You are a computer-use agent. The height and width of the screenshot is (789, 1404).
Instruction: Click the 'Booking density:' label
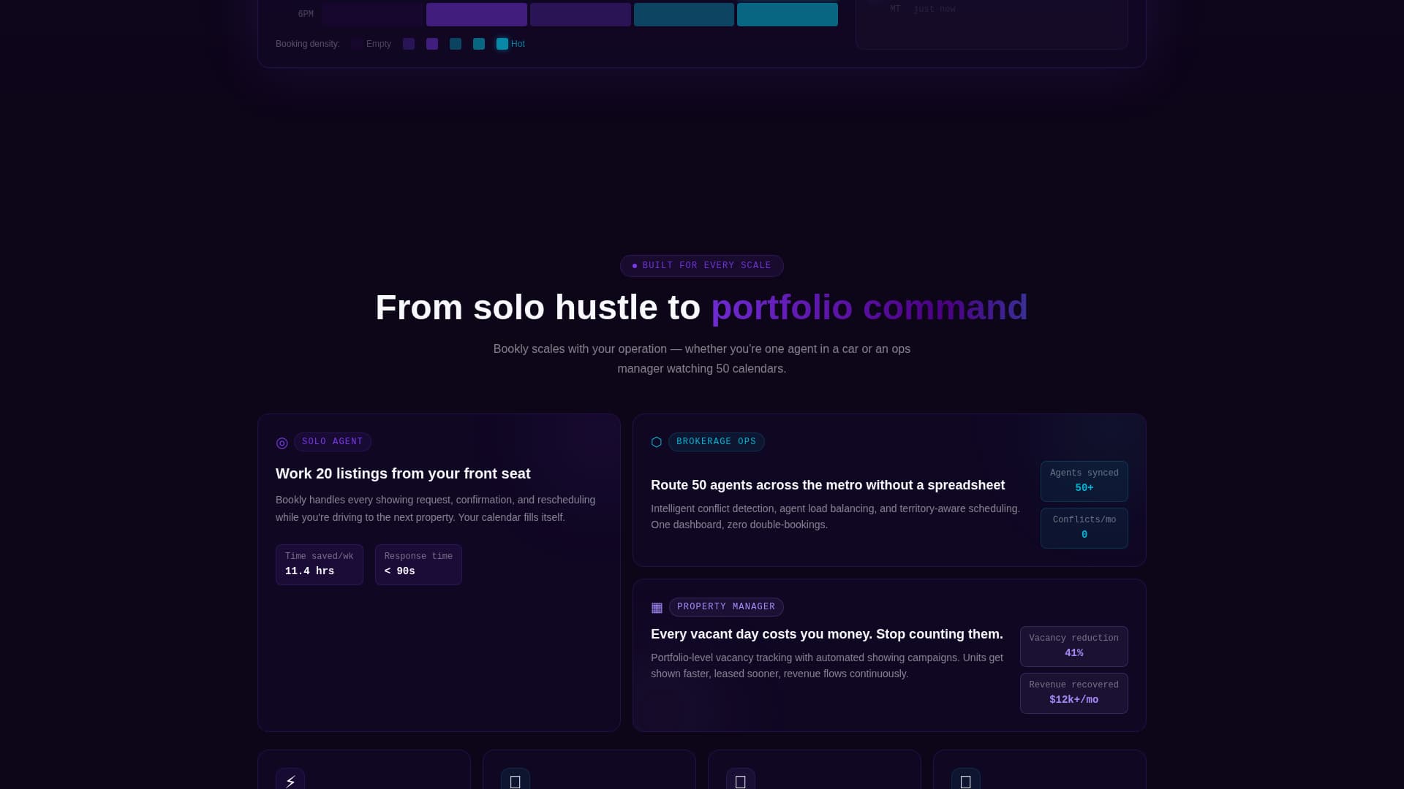point(308,44)
